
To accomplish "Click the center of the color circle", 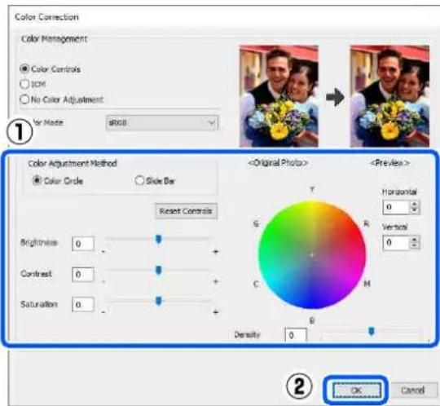I will 312,255.
